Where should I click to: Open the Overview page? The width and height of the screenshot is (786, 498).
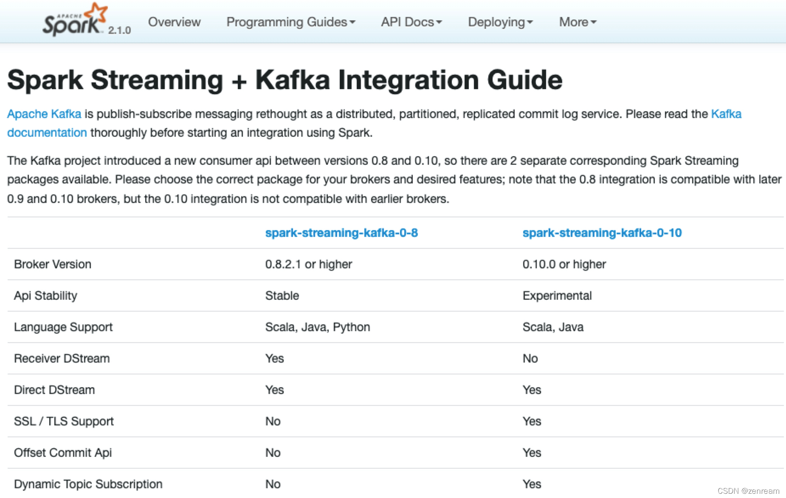pos(174,22)
